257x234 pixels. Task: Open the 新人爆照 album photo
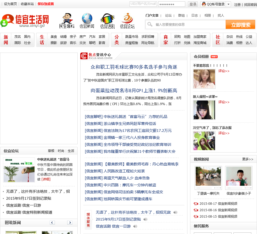(x=204, y=110)
